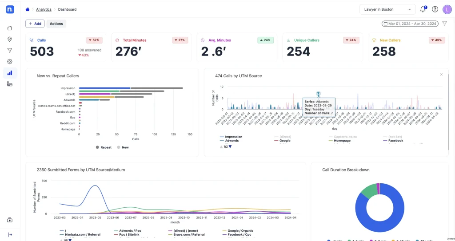Click the 254 Unique Callers value
Image resolution: width=455 pixels, height=241 pixels.
299,51
